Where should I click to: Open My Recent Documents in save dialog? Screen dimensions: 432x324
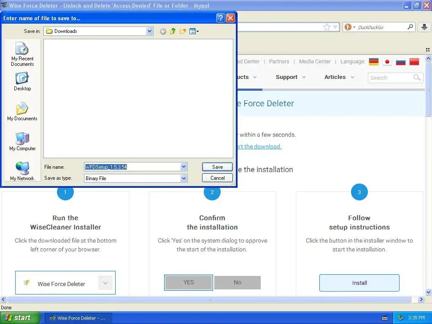[x=22, y=54]
